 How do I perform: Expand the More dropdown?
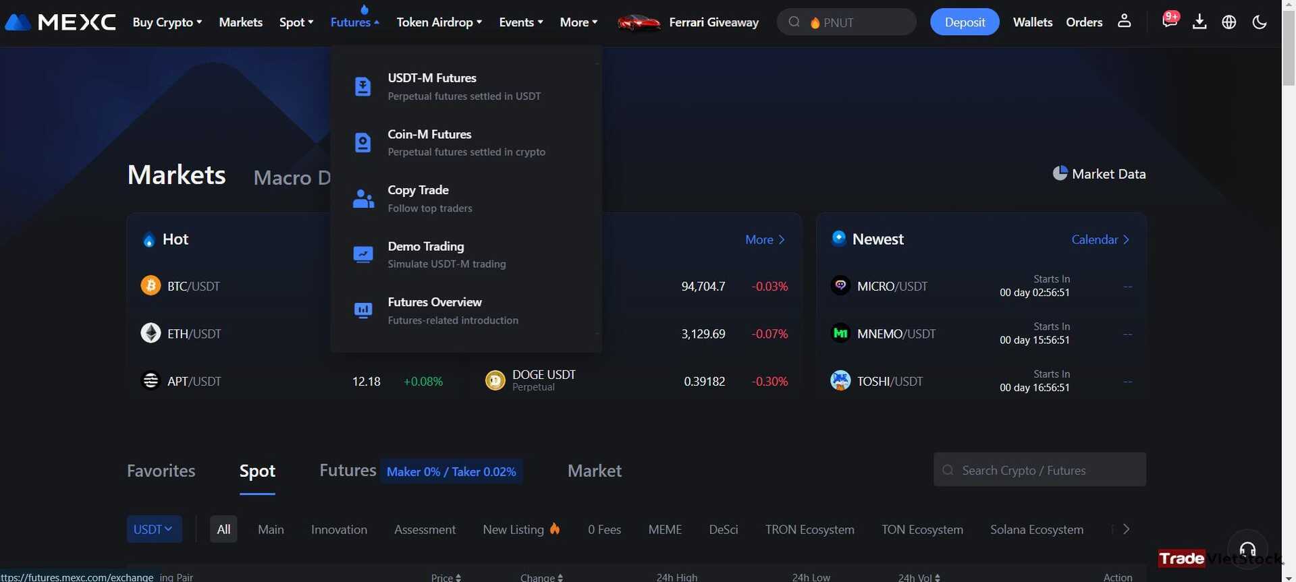(x=578, y=22)
